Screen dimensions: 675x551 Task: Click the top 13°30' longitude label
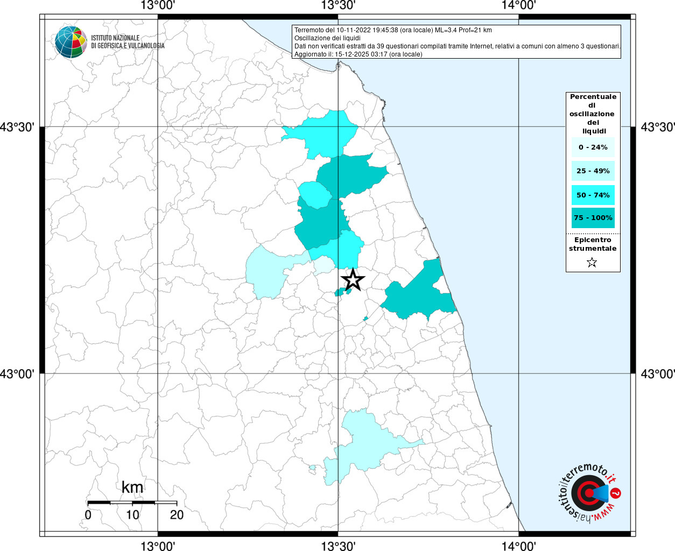338,6
